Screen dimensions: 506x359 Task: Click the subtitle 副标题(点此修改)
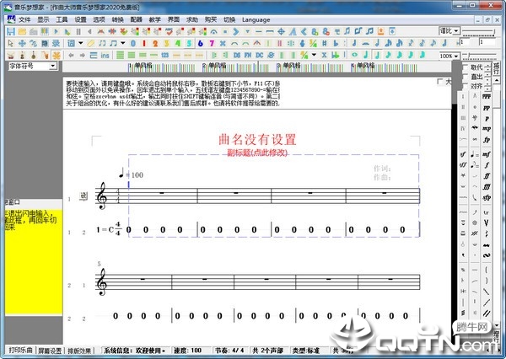click(x=257, y=153)
